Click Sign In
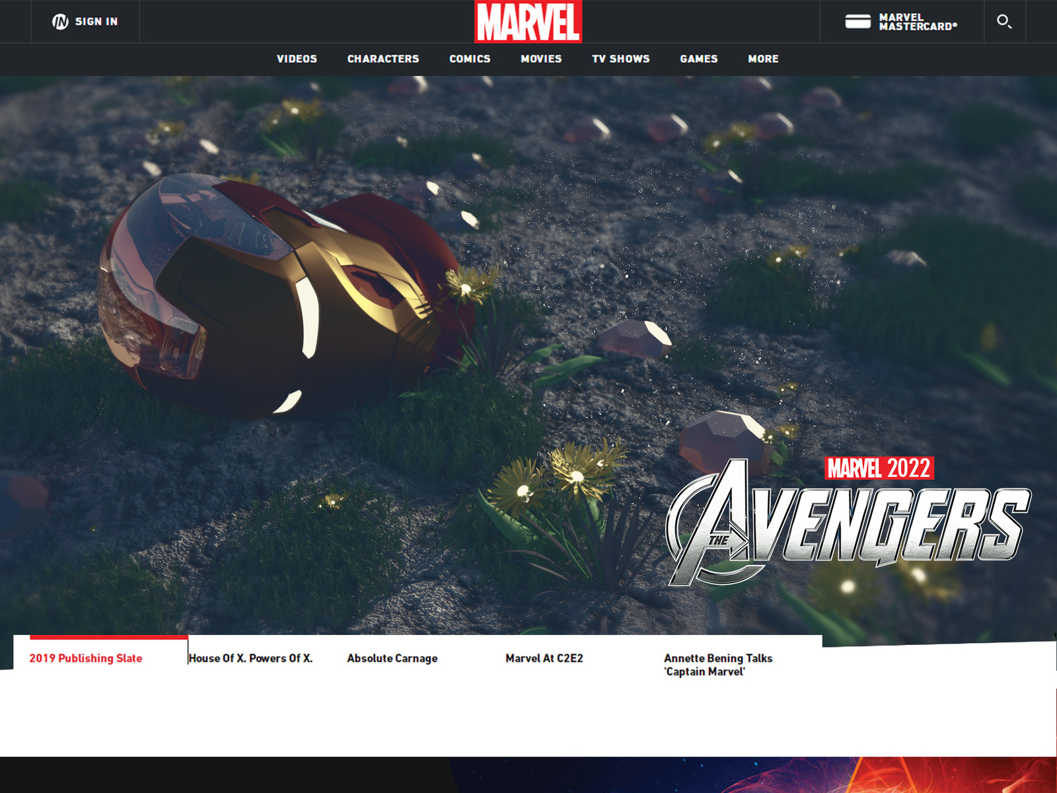1057x793 pixels. [x=96, y=21]
